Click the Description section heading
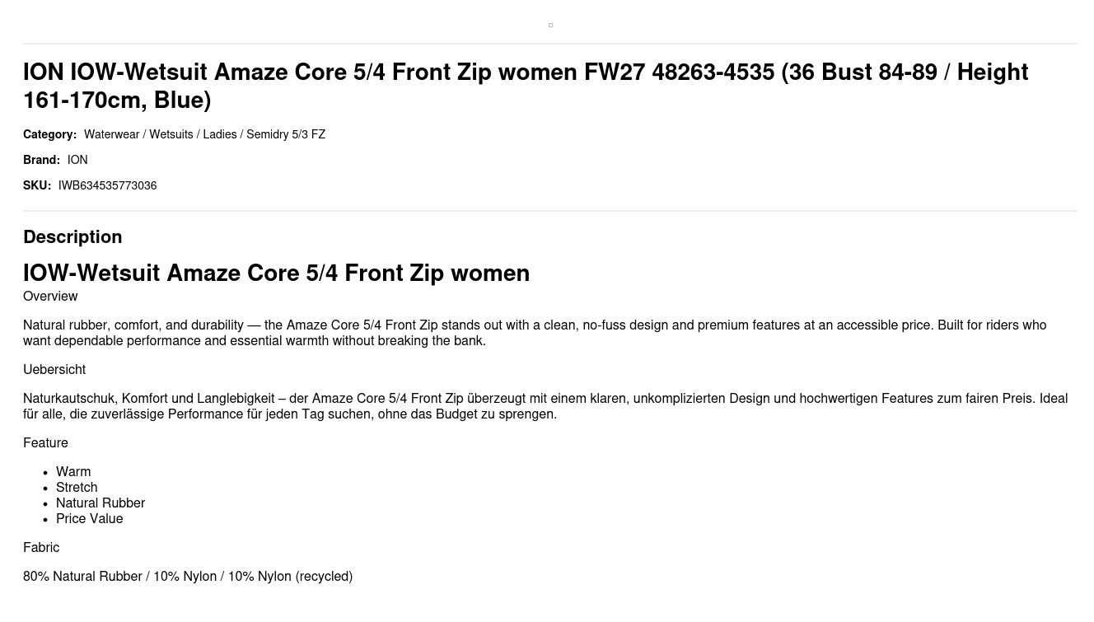 [72, 236]
